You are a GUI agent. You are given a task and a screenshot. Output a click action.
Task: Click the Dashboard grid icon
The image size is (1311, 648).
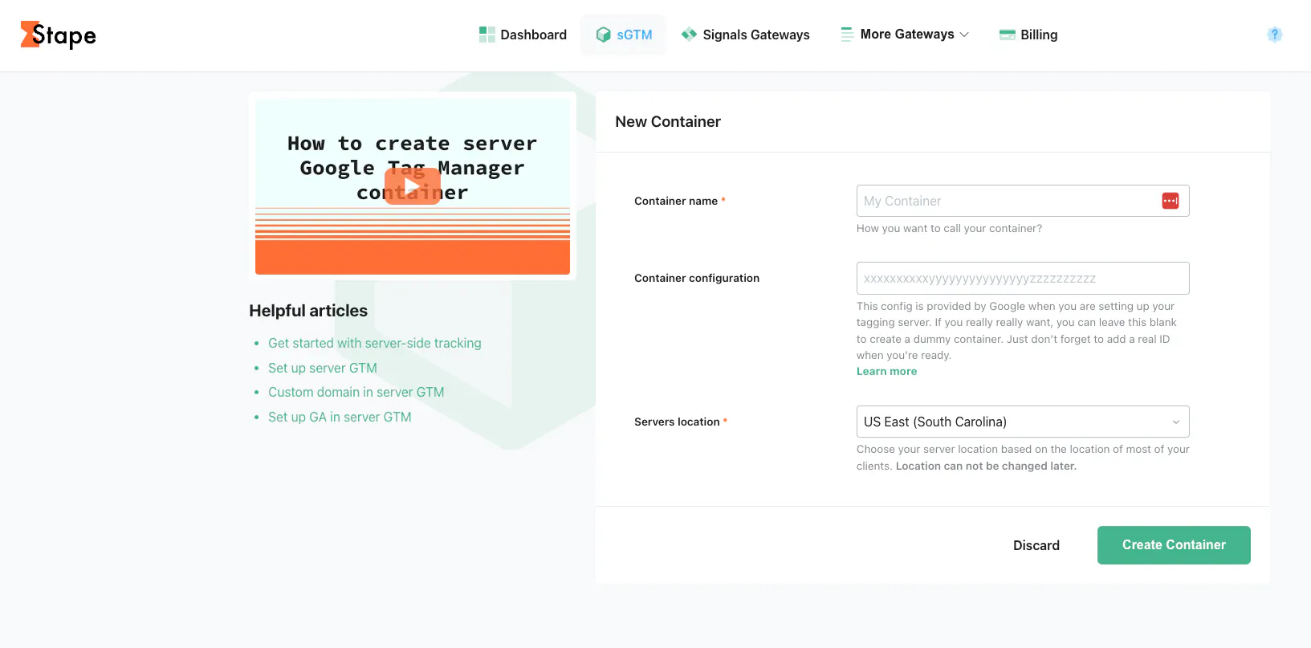click(487, 35)
